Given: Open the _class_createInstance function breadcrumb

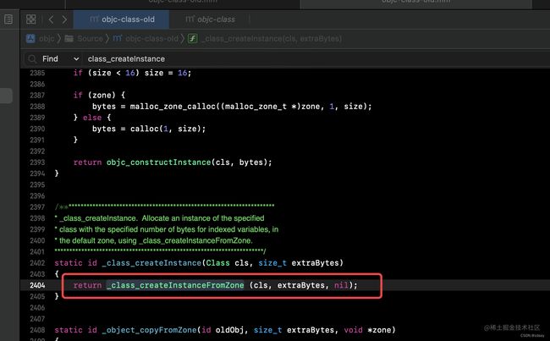Looking at the screenshot, I should 271,39.
